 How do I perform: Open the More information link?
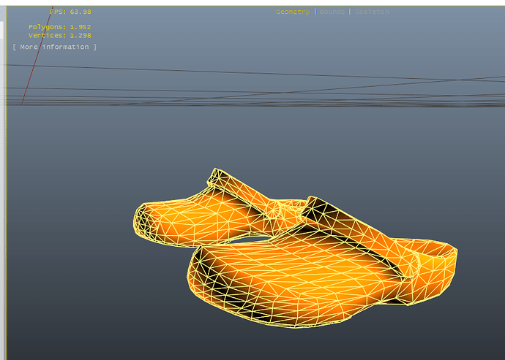[x=54, y=47]
